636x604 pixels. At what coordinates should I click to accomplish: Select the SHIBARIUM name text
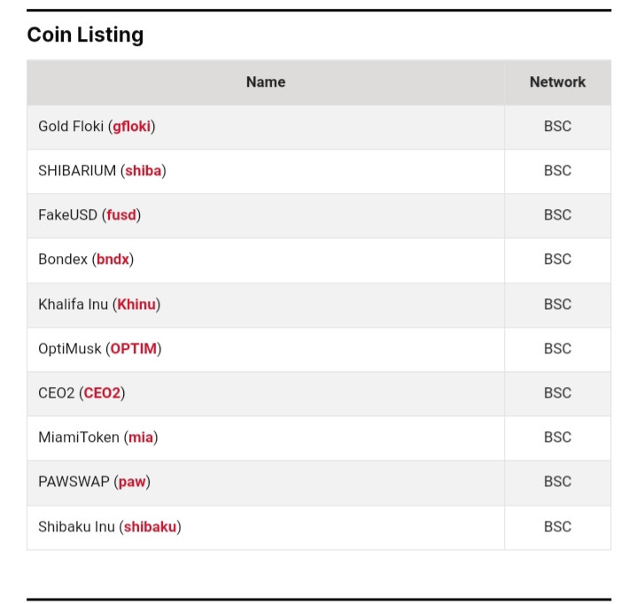point(77,171)
